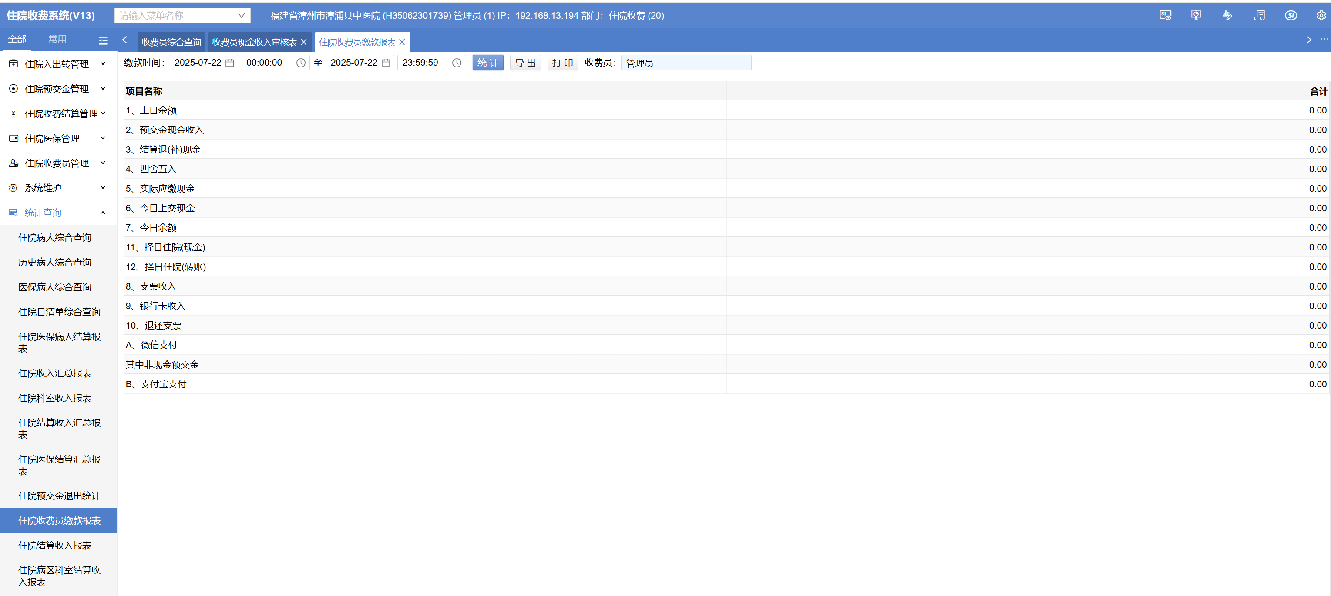Click the oval SI logo icon
1331x596 pixels.
click(x=1290, y=16)
